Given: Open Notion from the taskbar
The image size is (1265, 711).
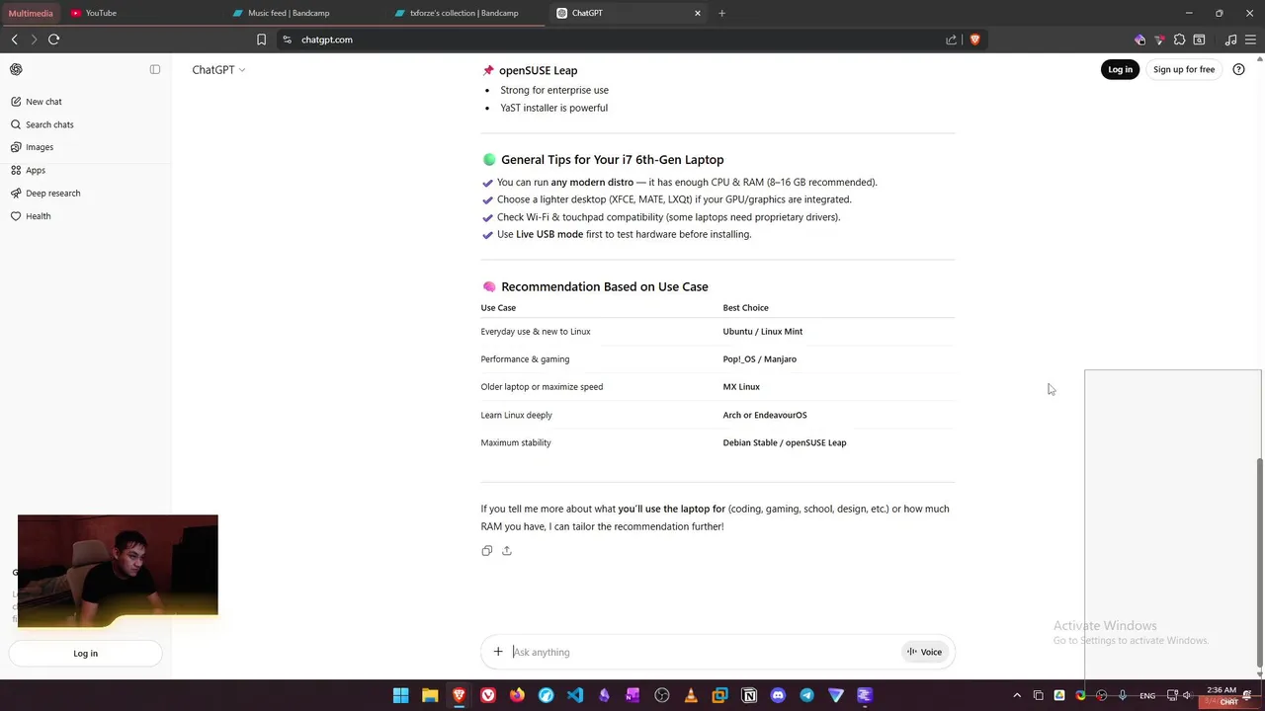Looking at the screenshot, I should tap(749, 695).
